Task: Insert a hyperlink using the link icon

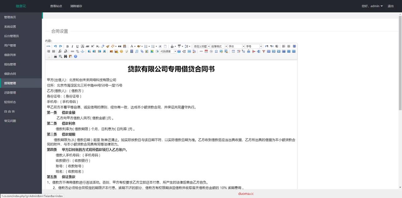Action: 72,51
